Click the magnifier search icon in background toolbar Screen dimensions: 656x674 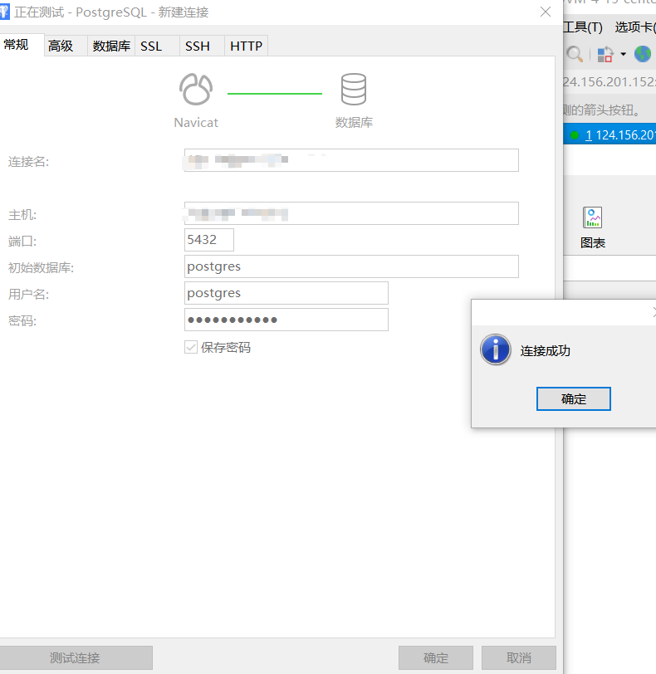click(575, 54)
